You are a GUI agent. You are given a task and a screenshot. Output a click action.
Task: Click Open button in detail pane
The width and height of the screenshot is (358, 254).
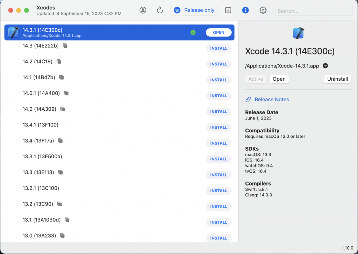pyautogui.click(x=279, y=79)
